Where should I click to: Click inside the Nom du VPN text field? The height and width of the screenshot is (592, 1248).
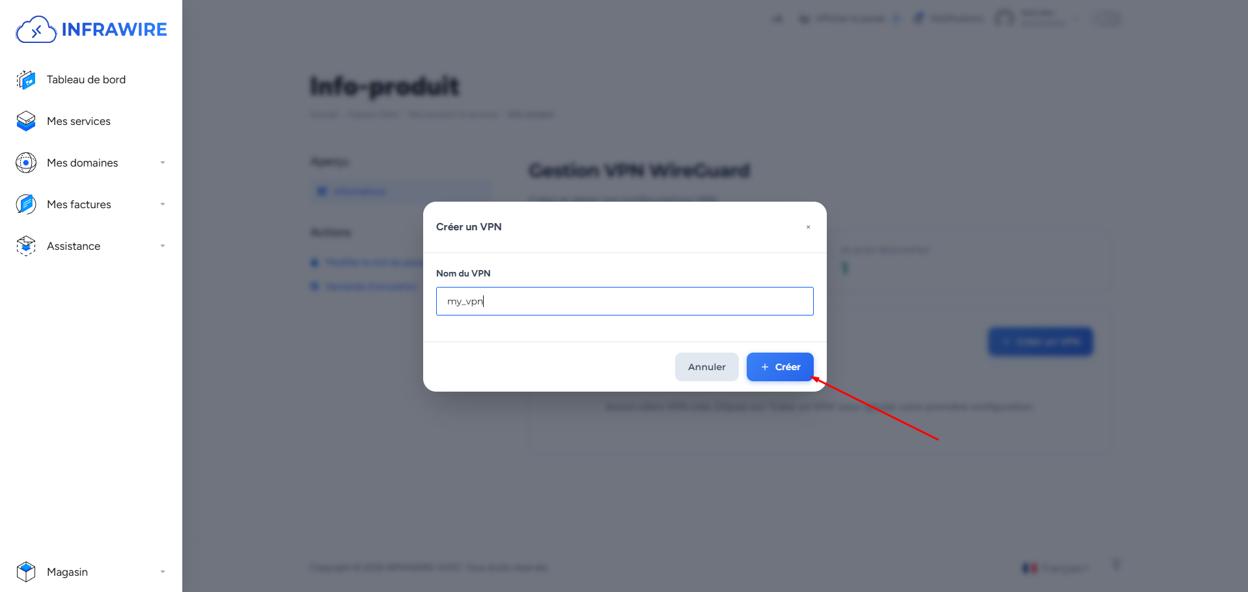click(x=624, y=301)
